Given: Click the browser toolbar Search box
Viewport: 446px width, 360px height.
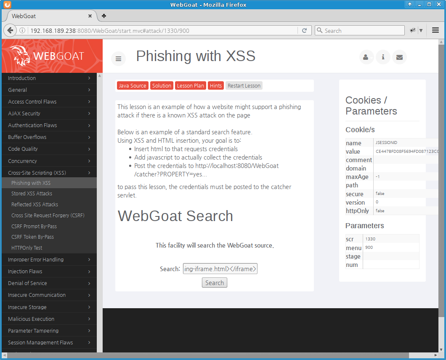Looking at the screenshot, I should (x=360, y=30).
